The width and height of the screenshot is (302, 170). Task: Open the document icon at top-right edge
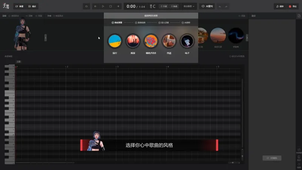[x=299, y=16]
